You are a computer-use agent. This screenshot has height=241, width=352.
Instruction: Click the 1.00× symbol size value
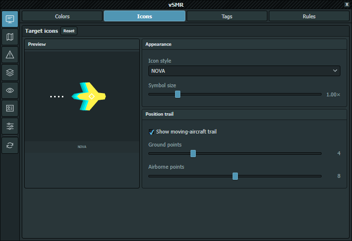(333, 94)
